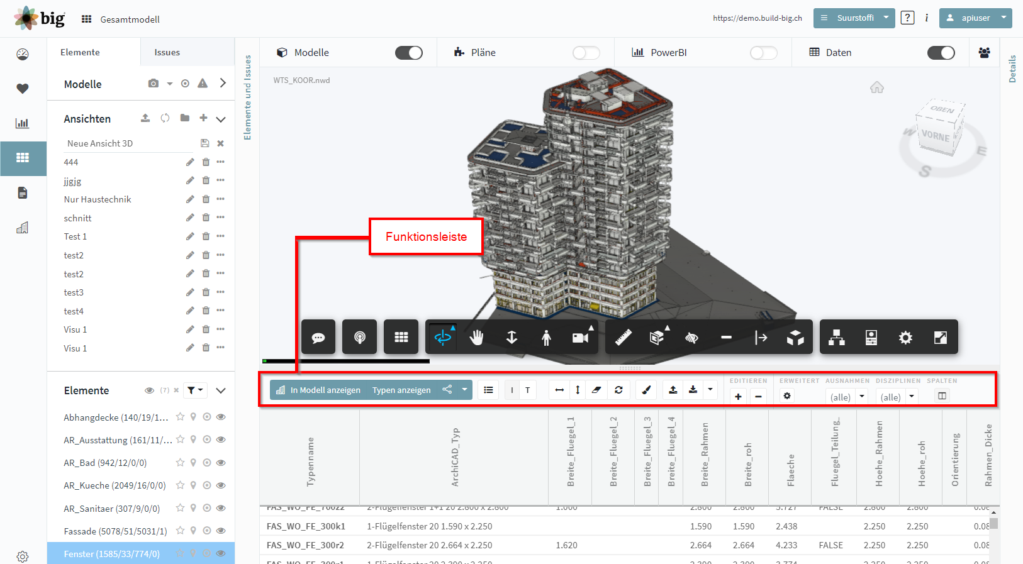
Task: Open viewer settings gear in toolbar
Action: [x=905, y=338]
